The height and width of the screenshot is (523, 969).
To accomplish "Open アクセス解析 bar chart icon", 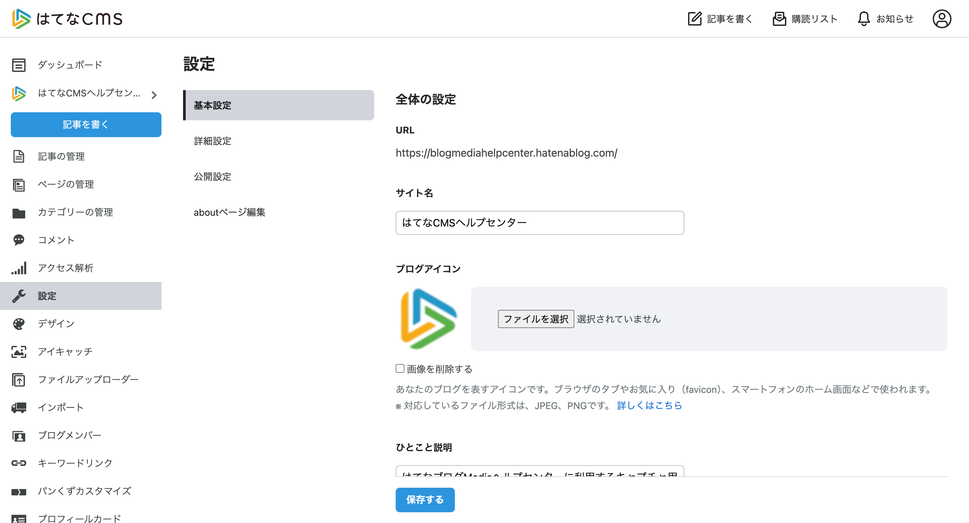I will pyautogui.click(x=19, y=268).
